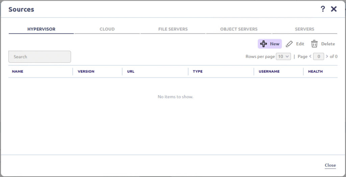Click the pencil Edit icon
Screen dimensions: 346x177
[x=289, y=44]
